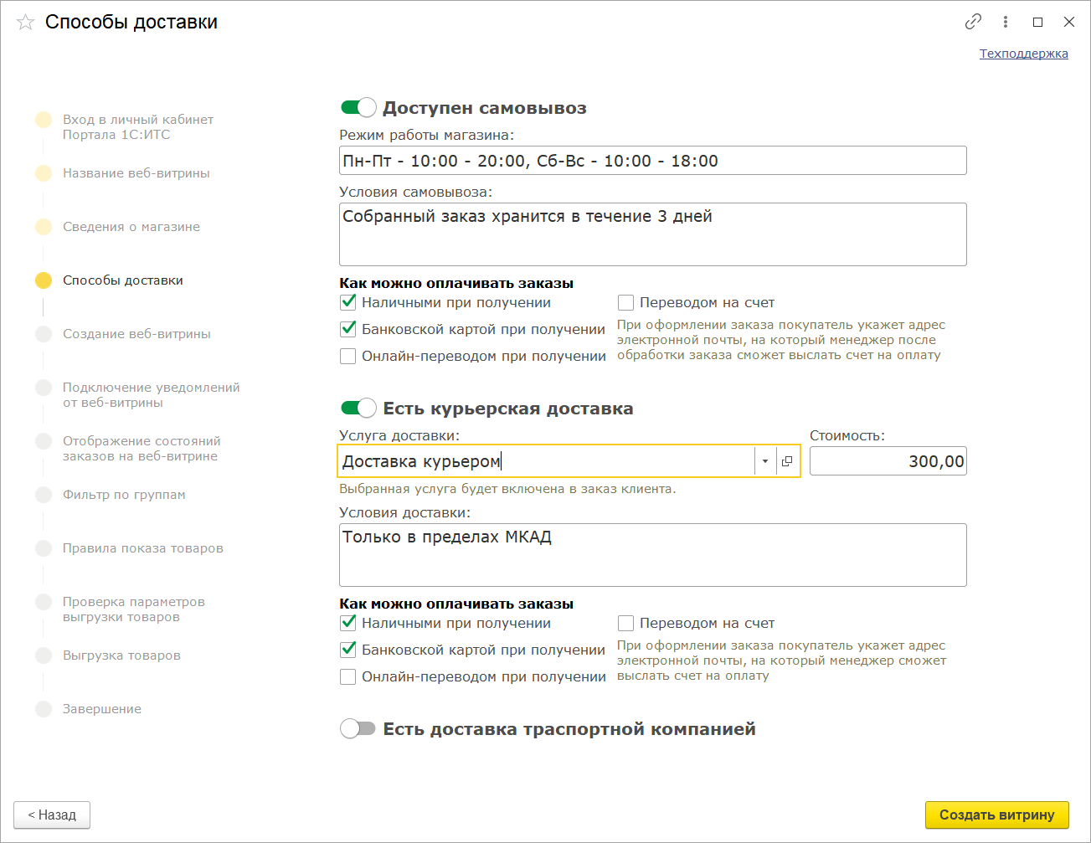The height and width of the screenshot is (843, 1091).
Task: Expand the 'Услуга доставки' dropdown list
Action: pyautogui.click(x=764, y=461)
